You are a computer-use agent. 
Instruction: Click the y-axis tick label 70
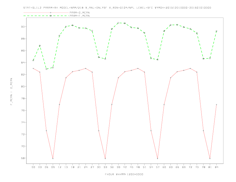(23, 146)
